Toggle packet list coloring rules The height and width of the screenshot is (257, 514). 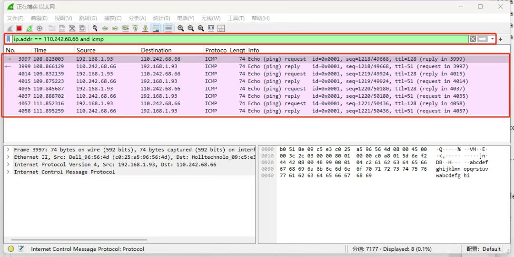tap(168, 28)
